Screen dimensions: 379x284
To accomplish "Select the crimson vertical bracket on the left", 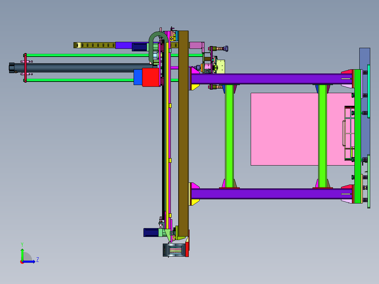I will tap(25, 68).
